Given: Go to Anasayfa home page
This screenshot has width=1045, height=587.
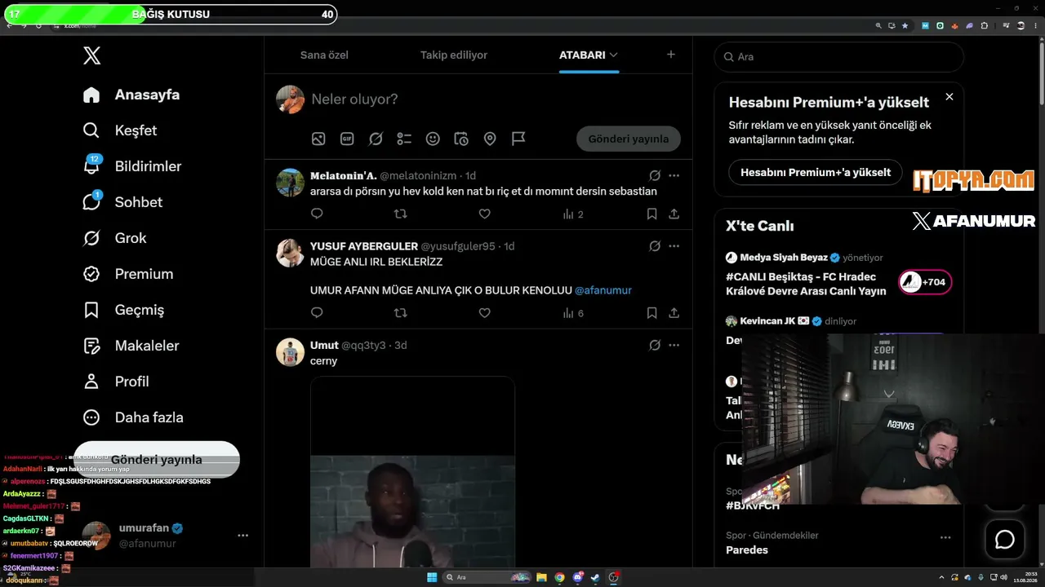Looking at the screenshot, I should (131, 95).
